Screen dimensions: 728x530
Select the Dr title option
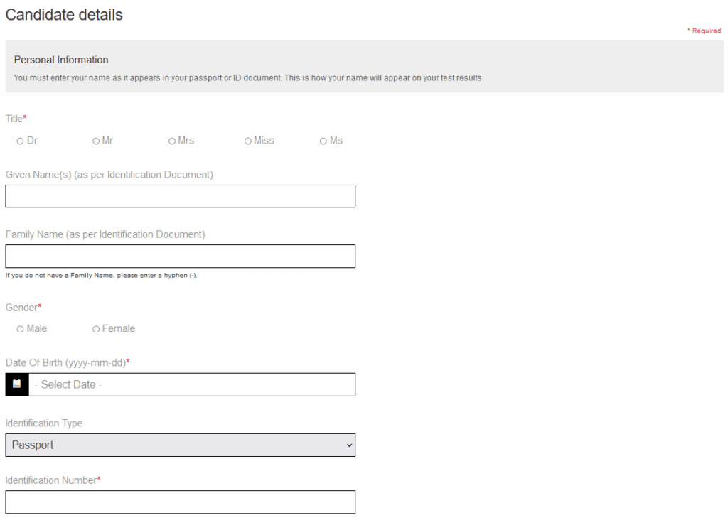20,141
